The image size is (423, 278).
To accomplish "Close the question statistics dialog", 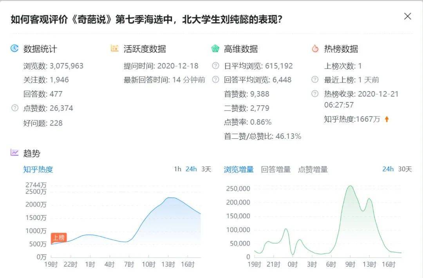I will click(407, 16).
